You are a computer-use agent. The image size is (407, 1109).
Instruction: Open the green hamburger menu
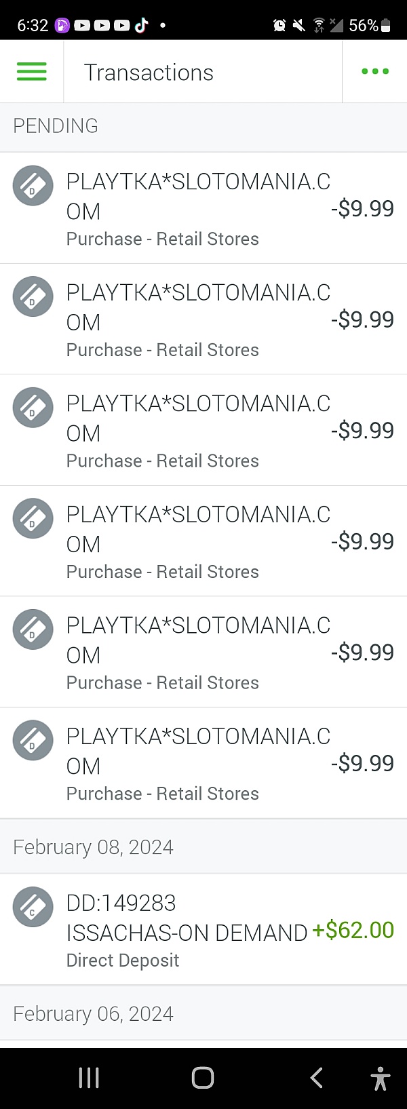tap(31, 71)
